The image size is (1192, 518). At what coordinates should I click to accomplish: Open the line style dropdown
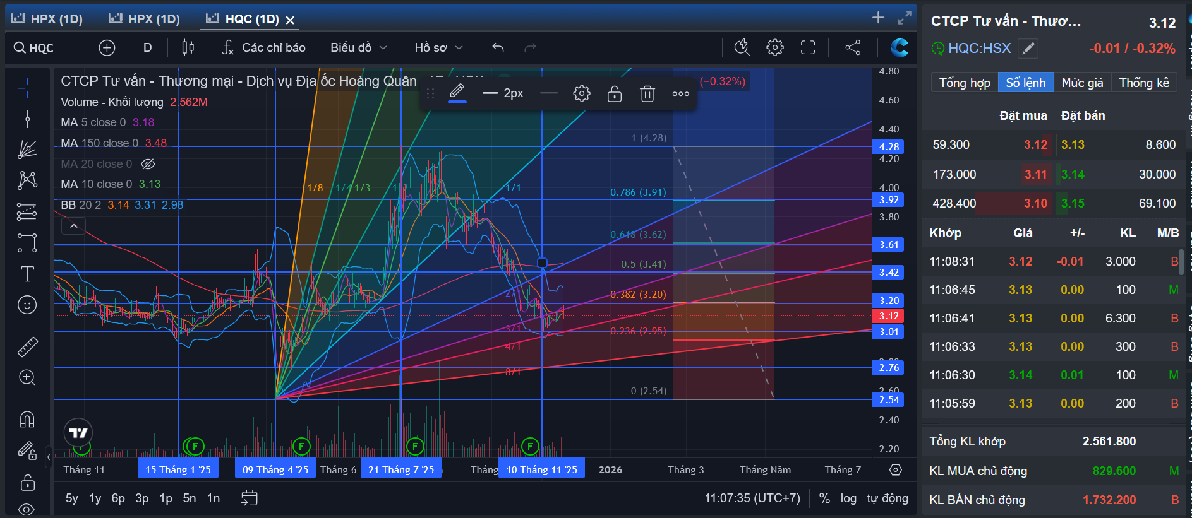(x=549, y=94)
